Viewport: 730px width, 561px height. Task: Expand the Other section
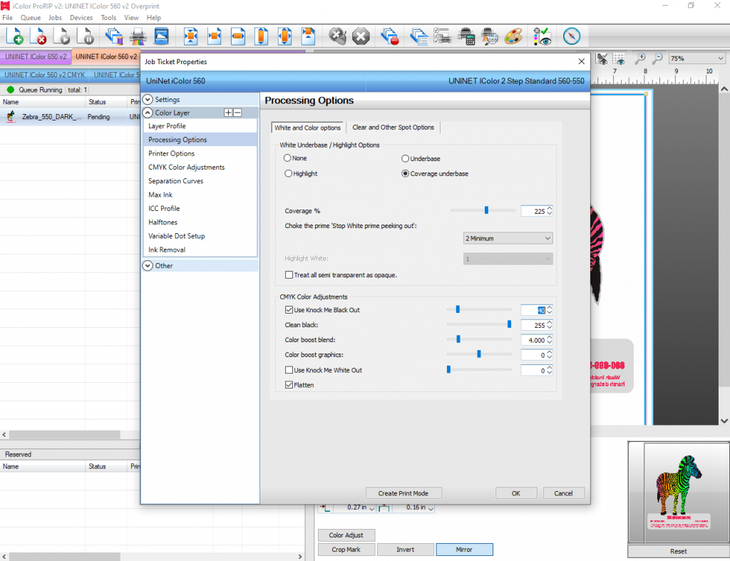(148, 266)
